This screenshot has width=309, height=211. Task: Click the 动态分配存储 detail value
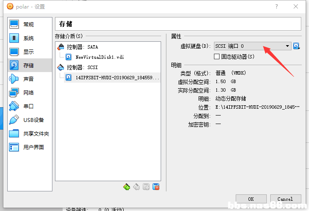[231, 98]
